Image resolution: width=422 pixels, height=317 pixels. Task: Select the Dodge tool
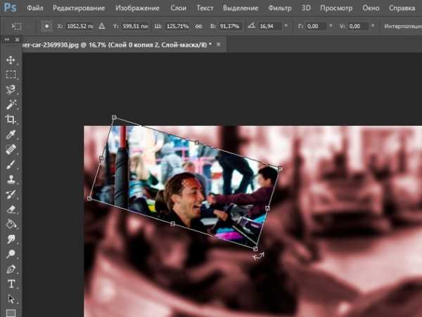click(x=11, y=254)
